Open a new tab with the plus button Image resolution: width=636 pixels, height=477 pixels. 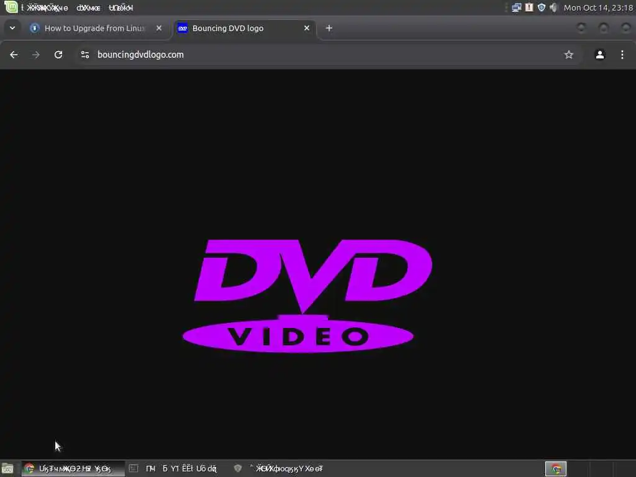coord(329,28)
